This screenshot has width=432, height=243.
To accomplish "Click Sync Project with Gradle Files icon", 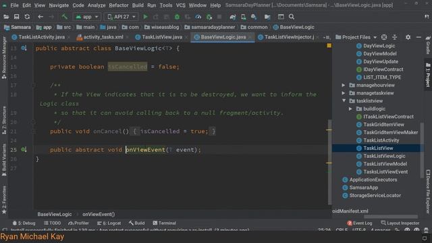I will pyautogui.click(x=233, y=17).
